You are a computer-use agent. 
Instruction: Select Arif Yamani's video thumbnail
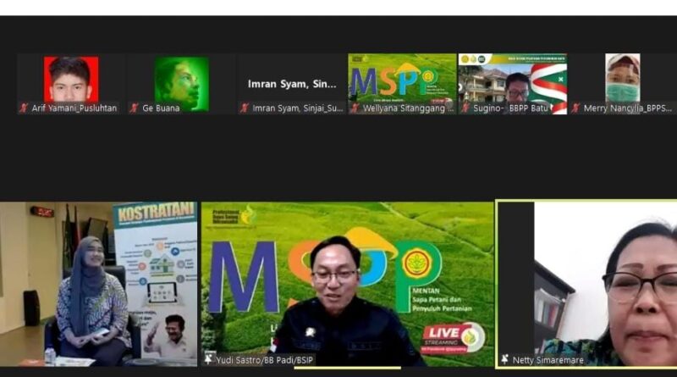click(71, 79)
